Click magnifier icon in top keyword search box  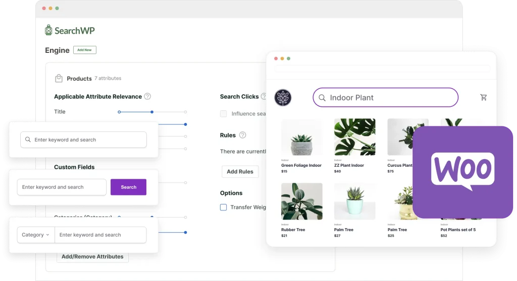[28, 139]
